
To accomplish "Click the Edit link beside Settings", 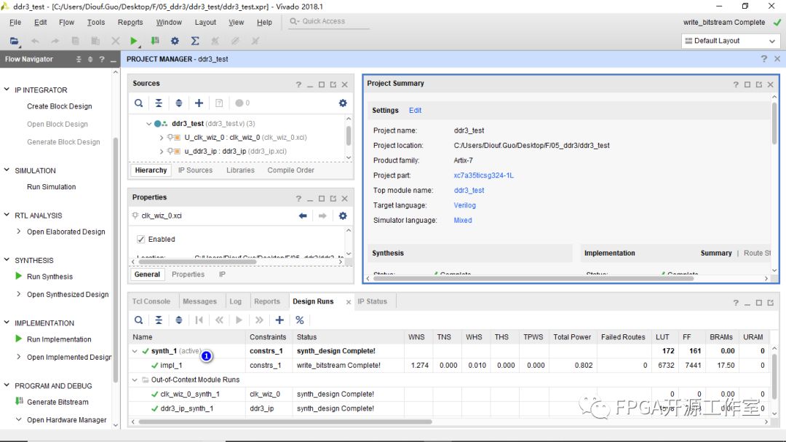I will tap(415, 111).
